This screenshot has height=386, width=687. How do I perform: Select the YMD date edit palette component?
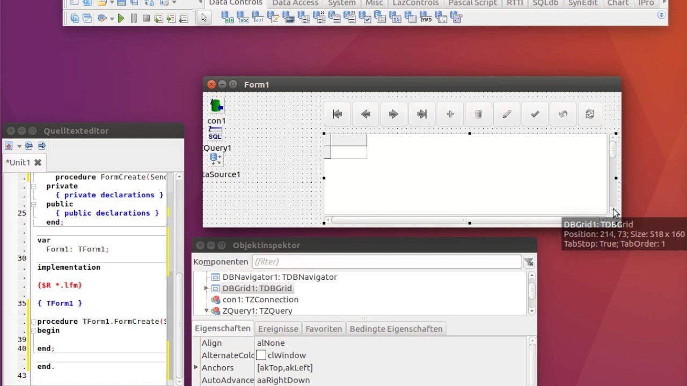coord(426,18)
